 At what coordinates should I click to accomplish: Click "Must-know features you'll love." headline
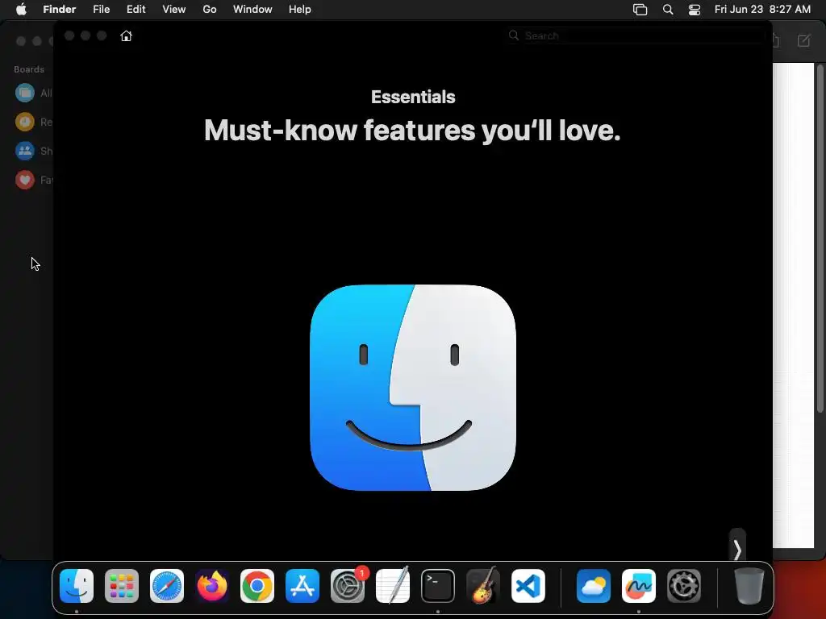point(412,130)
